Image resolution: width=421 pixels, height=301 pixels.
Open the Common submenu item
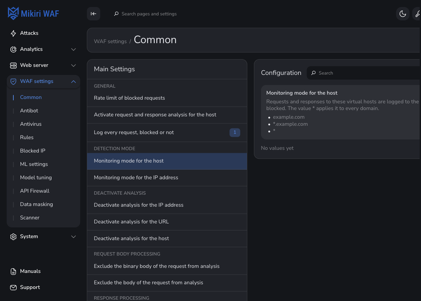coord(31,97)
